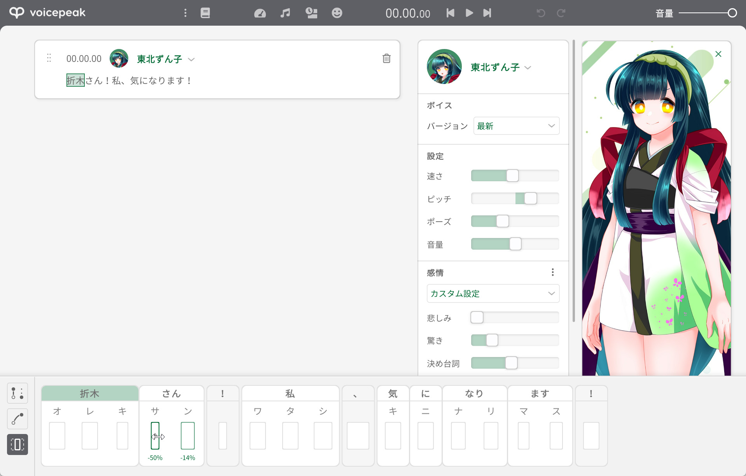Viewport: 746px width, 476px height.
Task: Click the length box under ニ
Action: tap(426, 436)
